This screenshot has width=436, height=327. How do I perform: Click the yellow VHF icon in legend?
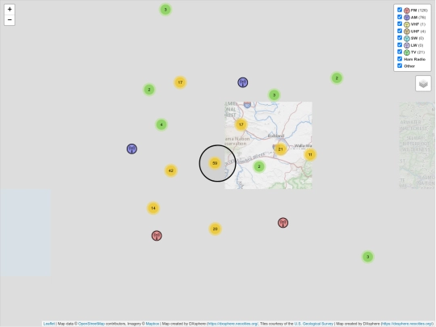click(x=407, y=24)
